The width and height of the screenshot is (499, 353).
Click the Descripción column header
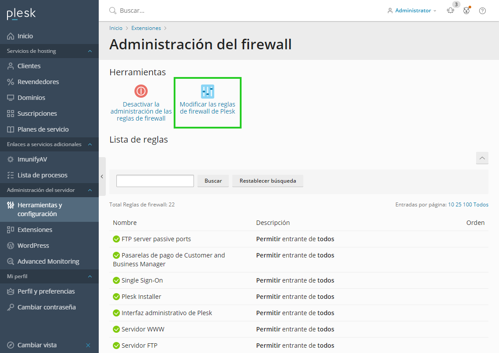[x=273, y=223]
